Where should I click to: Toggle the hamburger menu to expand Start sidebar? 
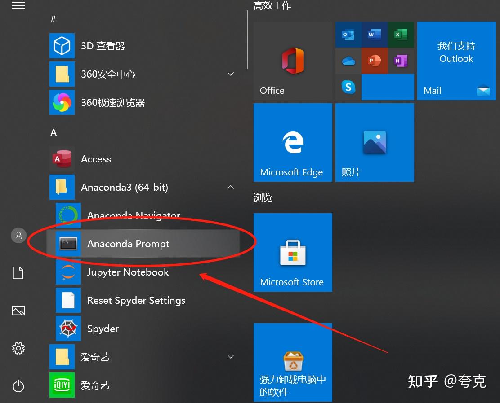pos(18,5)
